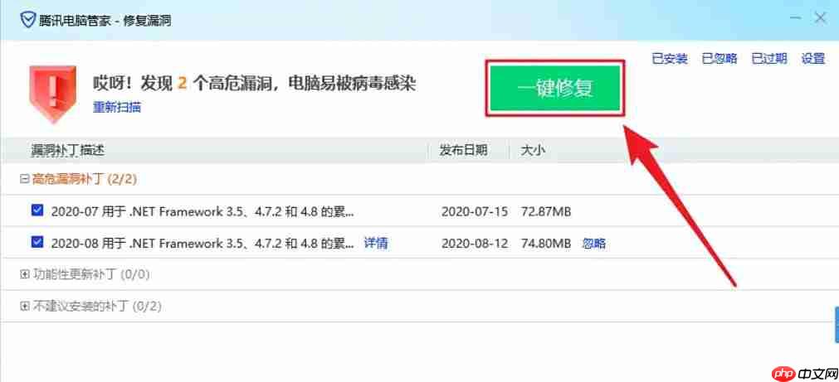Open the 已忽略 ignored patches link
The height and width of the screenshot is (382, 839).
[719, 59]
